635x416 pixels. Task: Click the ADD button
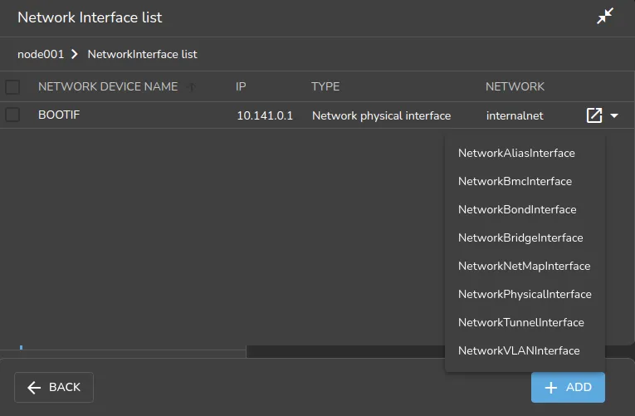click(568, 387)
